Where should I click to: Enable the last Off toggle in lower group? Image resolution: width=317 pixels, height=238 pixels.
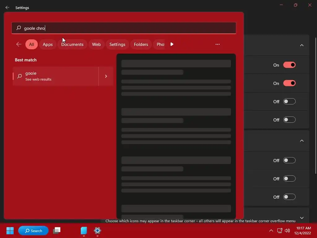click(289, 197)
